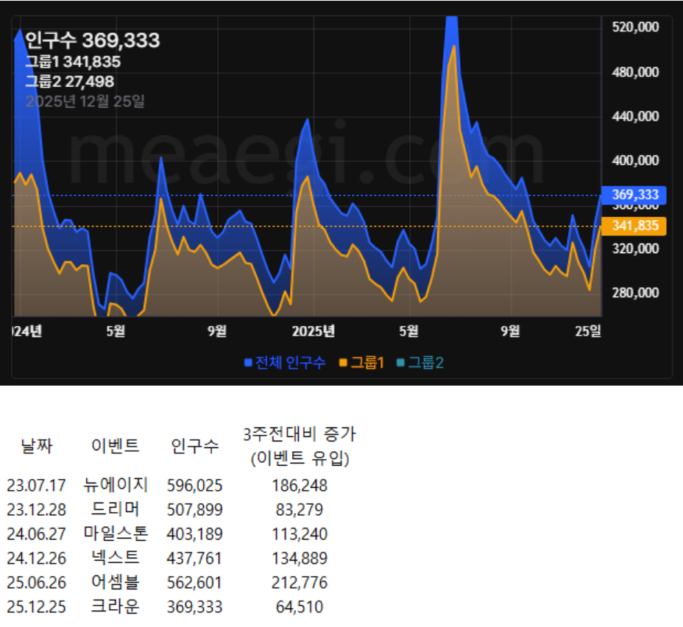Select the 23.12.28 date cell
Viewport: 683px width, 627px height.
[x=37, y=510]
